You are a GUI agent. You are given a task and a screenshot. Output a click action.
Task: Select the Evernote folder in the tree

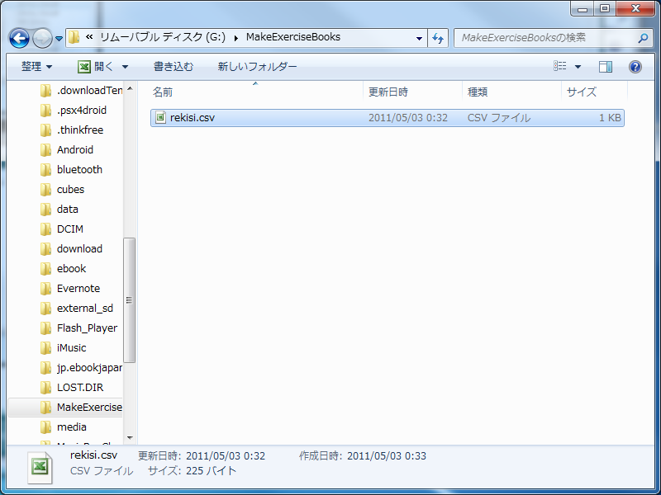78,289
